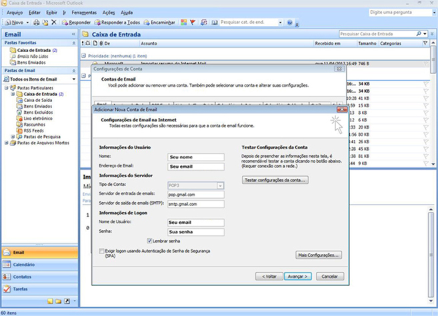Screen dimensions: 438x316
Task: Open the Editar menu
Action: (35, 13)
